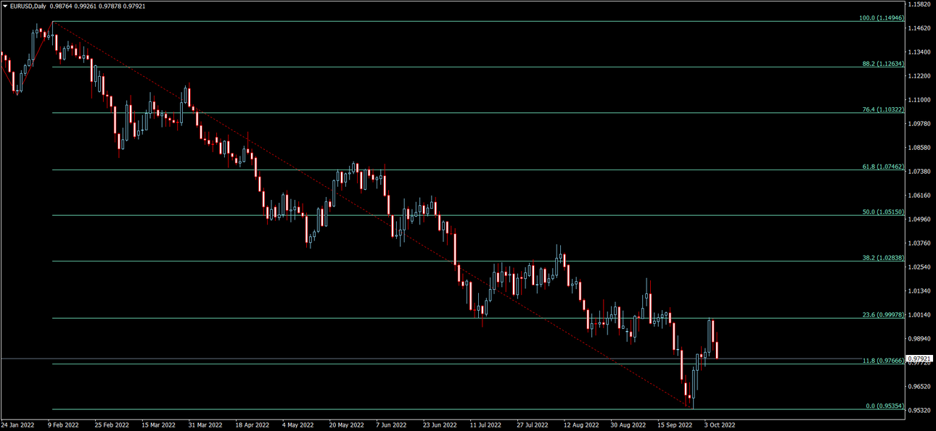Click the 0.98940 price axis value
Viewport: 936px width, 431px height.
coord(920,339)
